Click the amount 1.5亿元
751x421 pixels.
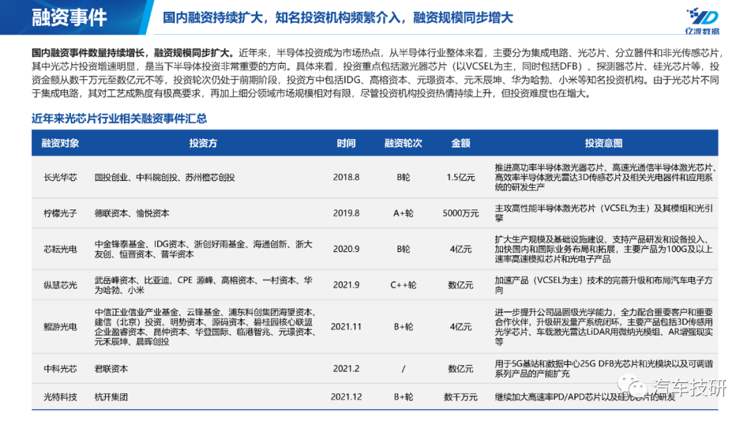click(461, 177)
